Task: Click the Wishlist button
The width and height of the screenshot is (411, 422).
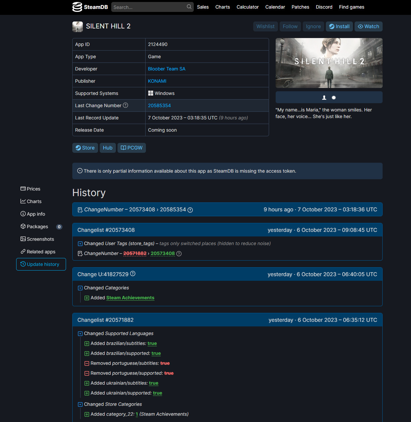Action: tap(265, 26)
